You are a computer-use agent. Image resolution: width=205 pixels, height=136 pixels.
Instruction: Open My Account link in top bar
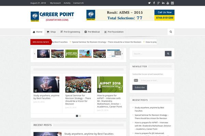(55, 3)
